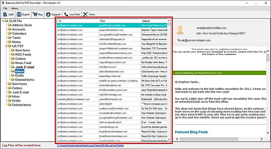Select email 'Get Quality Links'

[x=112, y=62]
